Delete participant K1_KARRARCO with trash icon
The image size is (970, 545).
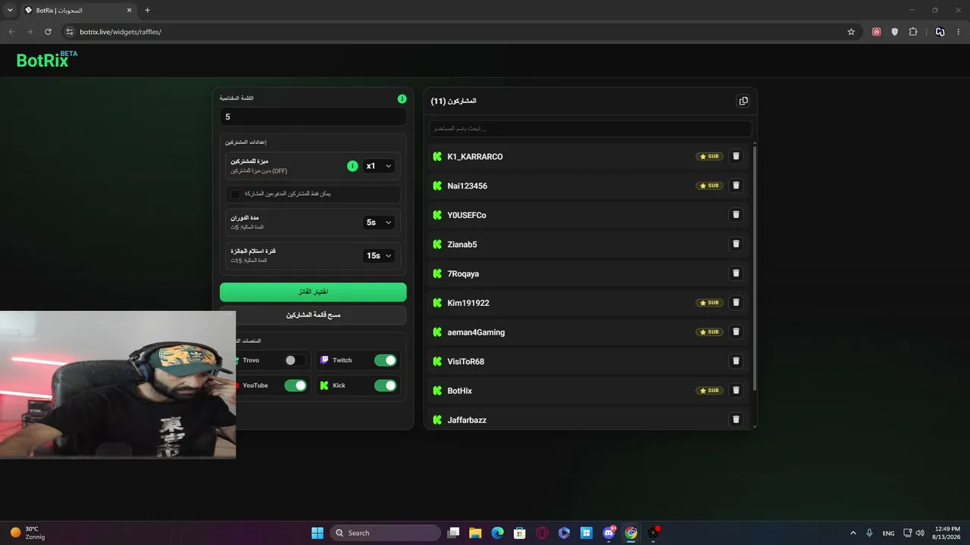(x=735, y=157)
